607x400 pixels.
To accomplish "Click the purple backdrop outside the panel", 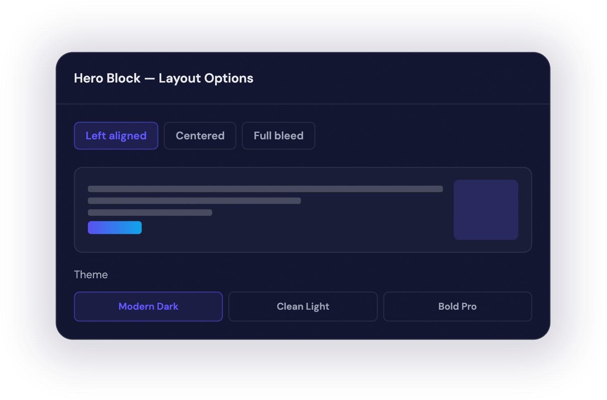I will pyautogui.click(x=303, y=368).
